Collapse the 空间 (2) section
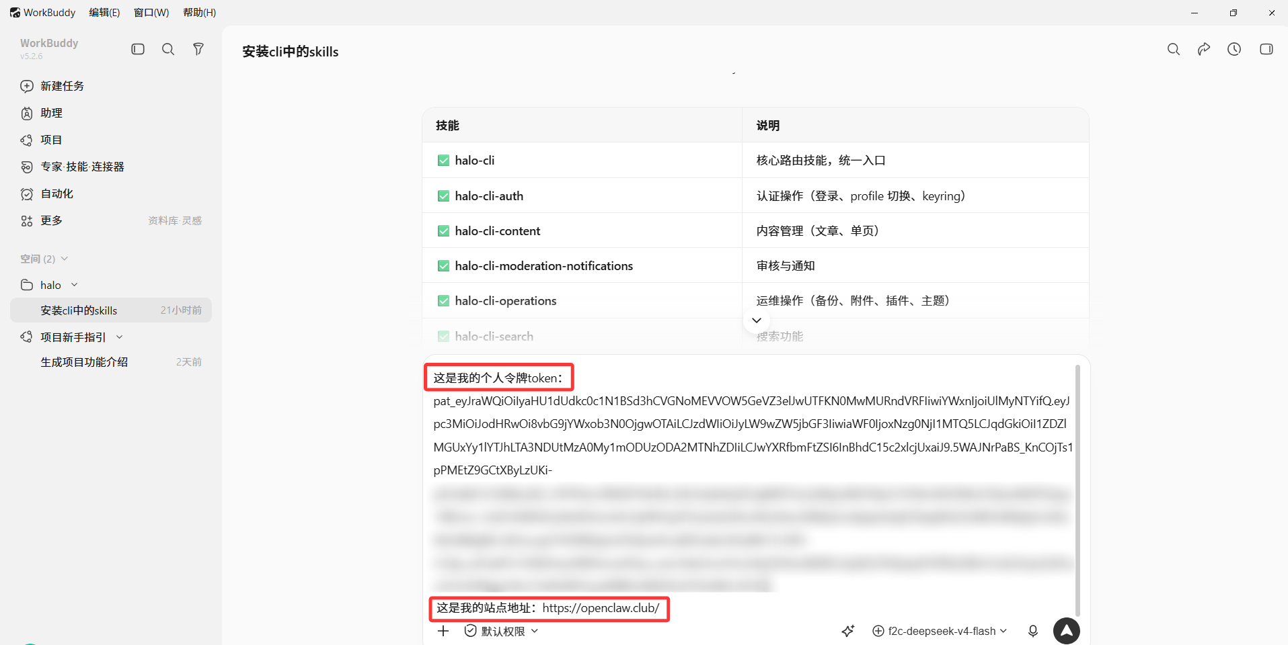Screen dimensions: 1288x645 [x=65, y=259]
